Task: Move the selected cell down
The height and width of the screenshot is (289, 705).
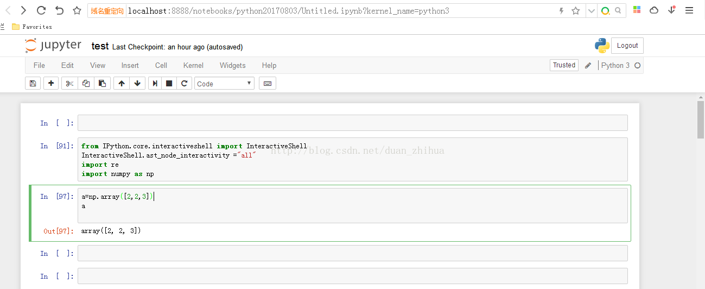Action: coord(137,83)
